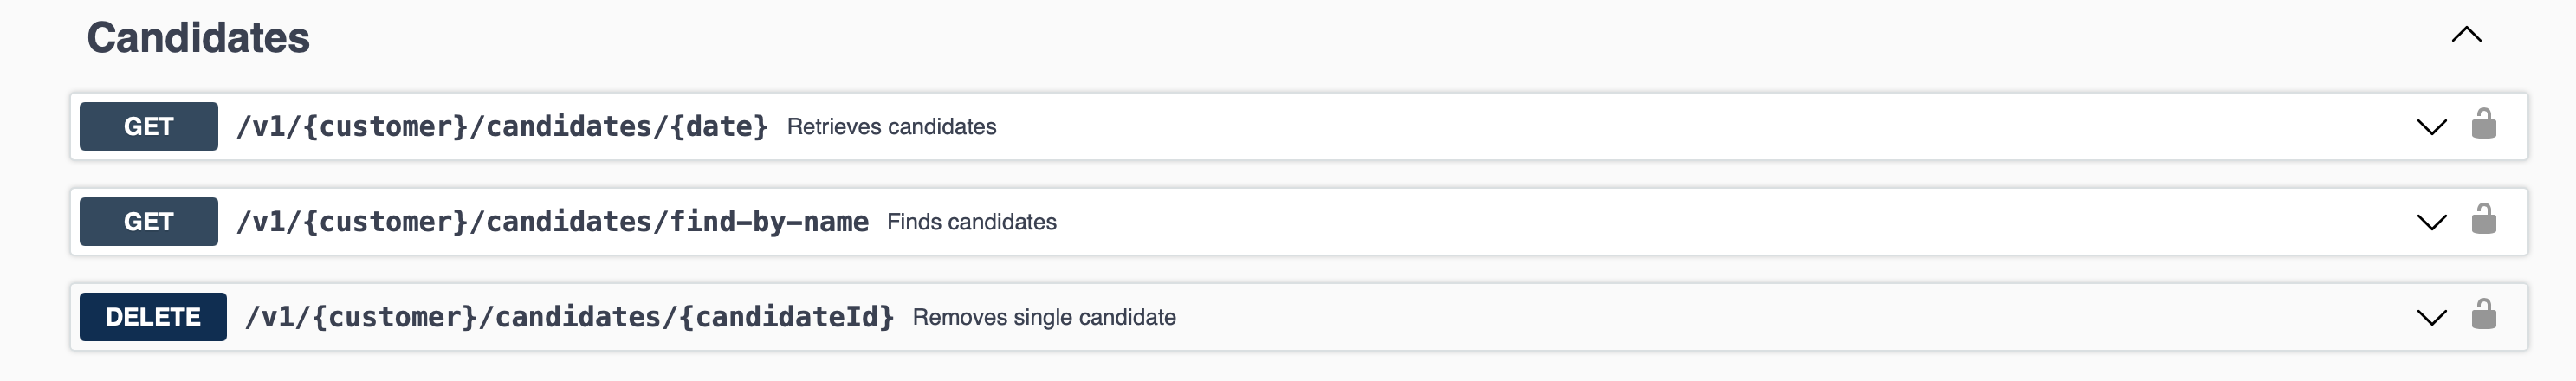The width and height of the screenshot is (2576, 381).
Task: Click the GET badge for find-by-name
Action: [148, 222]
